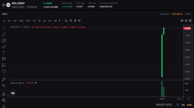Viewport: 194px width, 108px height.
Task: Select the 15m timeframe
Action: click(x=21, y=21)
